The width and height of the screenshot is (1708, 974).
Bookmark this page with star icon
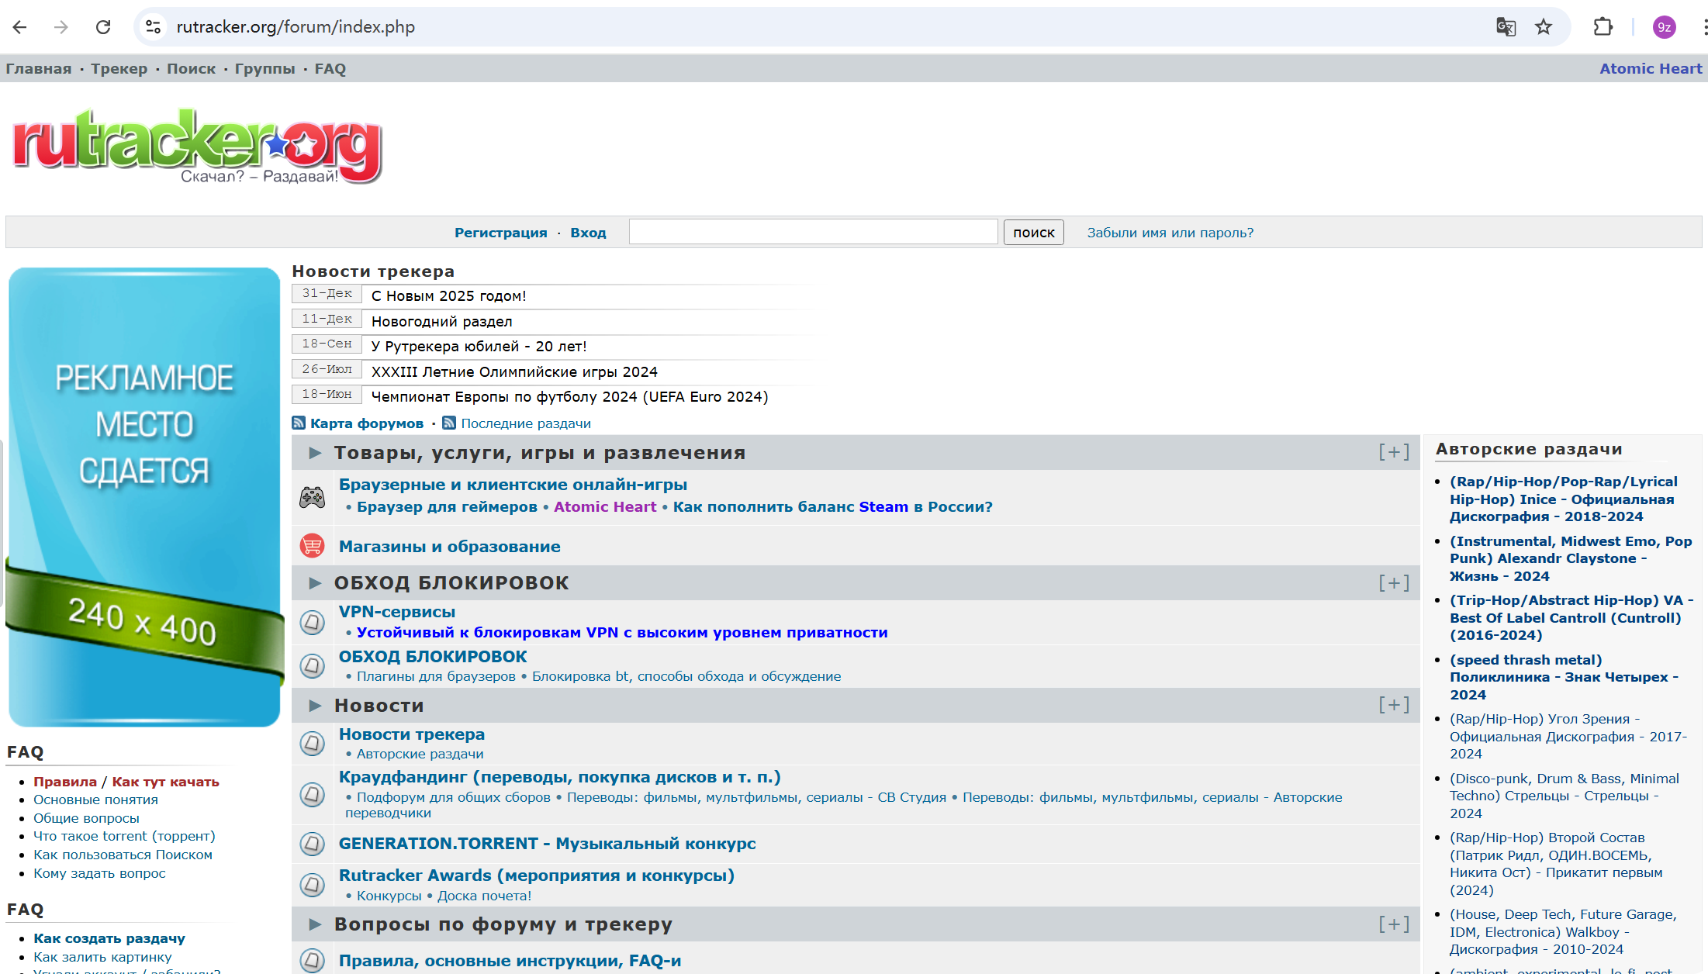(x=1544, y=27)
